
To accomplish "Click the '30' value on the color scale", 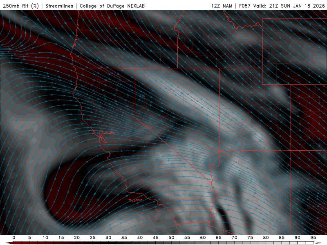I will [x=108, y=238].
